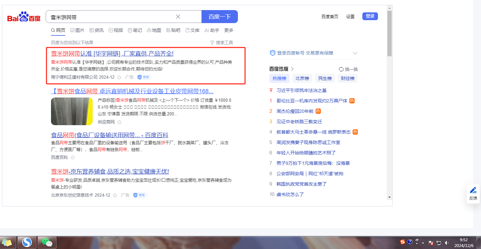Screen dimensions: 481x249
Task: Switch to the 图片 tab
Action: [x=77, y=30]
